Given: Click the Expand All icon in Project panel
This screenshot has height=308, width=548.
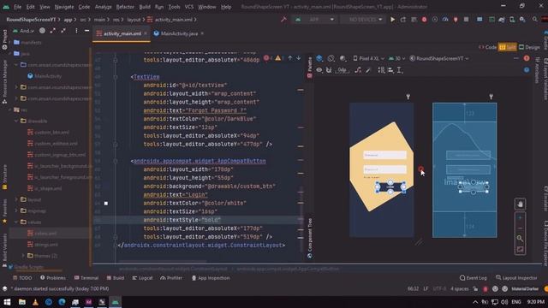Looking at the screenshot, I should (52, 31).
